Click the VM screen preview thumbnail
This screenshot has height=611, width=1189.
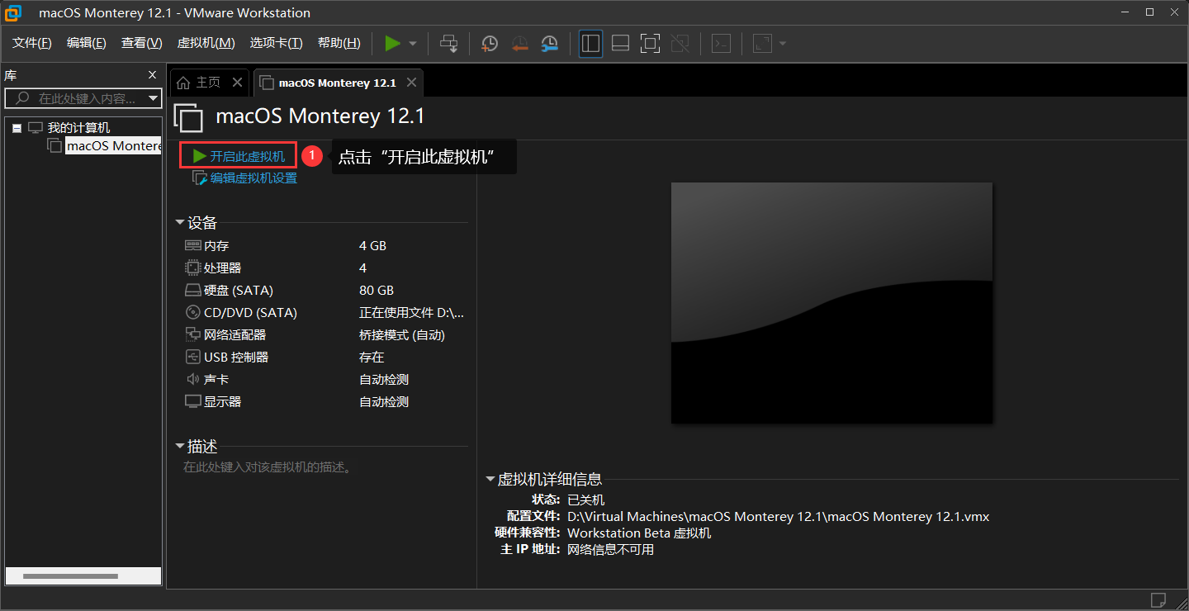pyautogui.click(x=831, y=303)
